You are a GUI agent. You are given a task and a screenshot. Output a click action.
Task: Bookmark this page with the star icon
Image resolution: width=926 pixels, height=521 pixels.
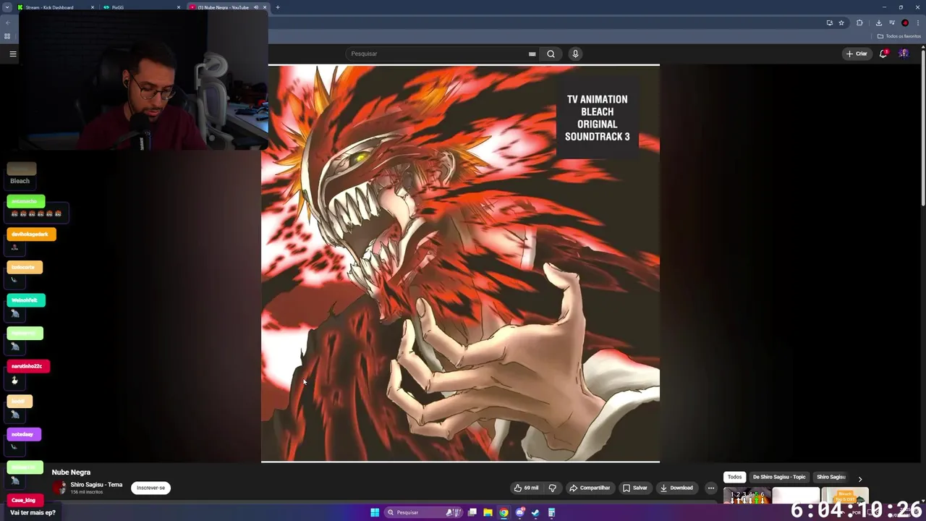click(841, 22)
